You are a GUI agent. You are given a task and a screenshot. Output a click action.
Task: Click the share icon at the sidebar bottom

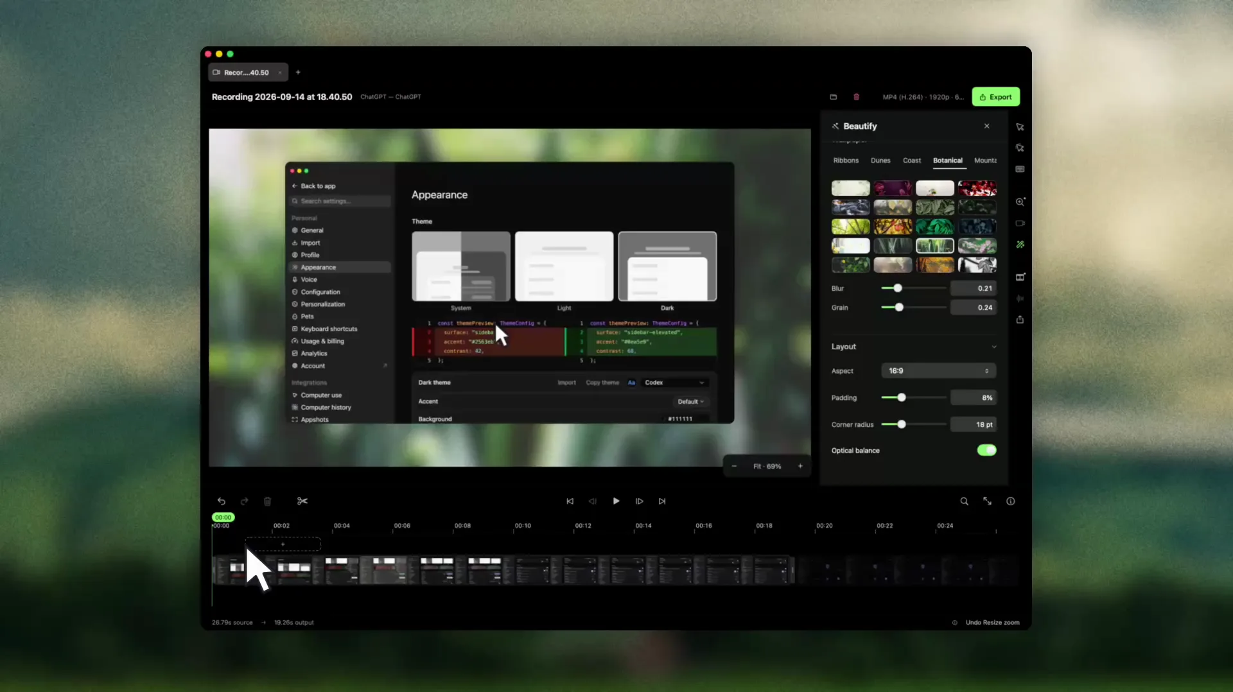coord(1020,320)
